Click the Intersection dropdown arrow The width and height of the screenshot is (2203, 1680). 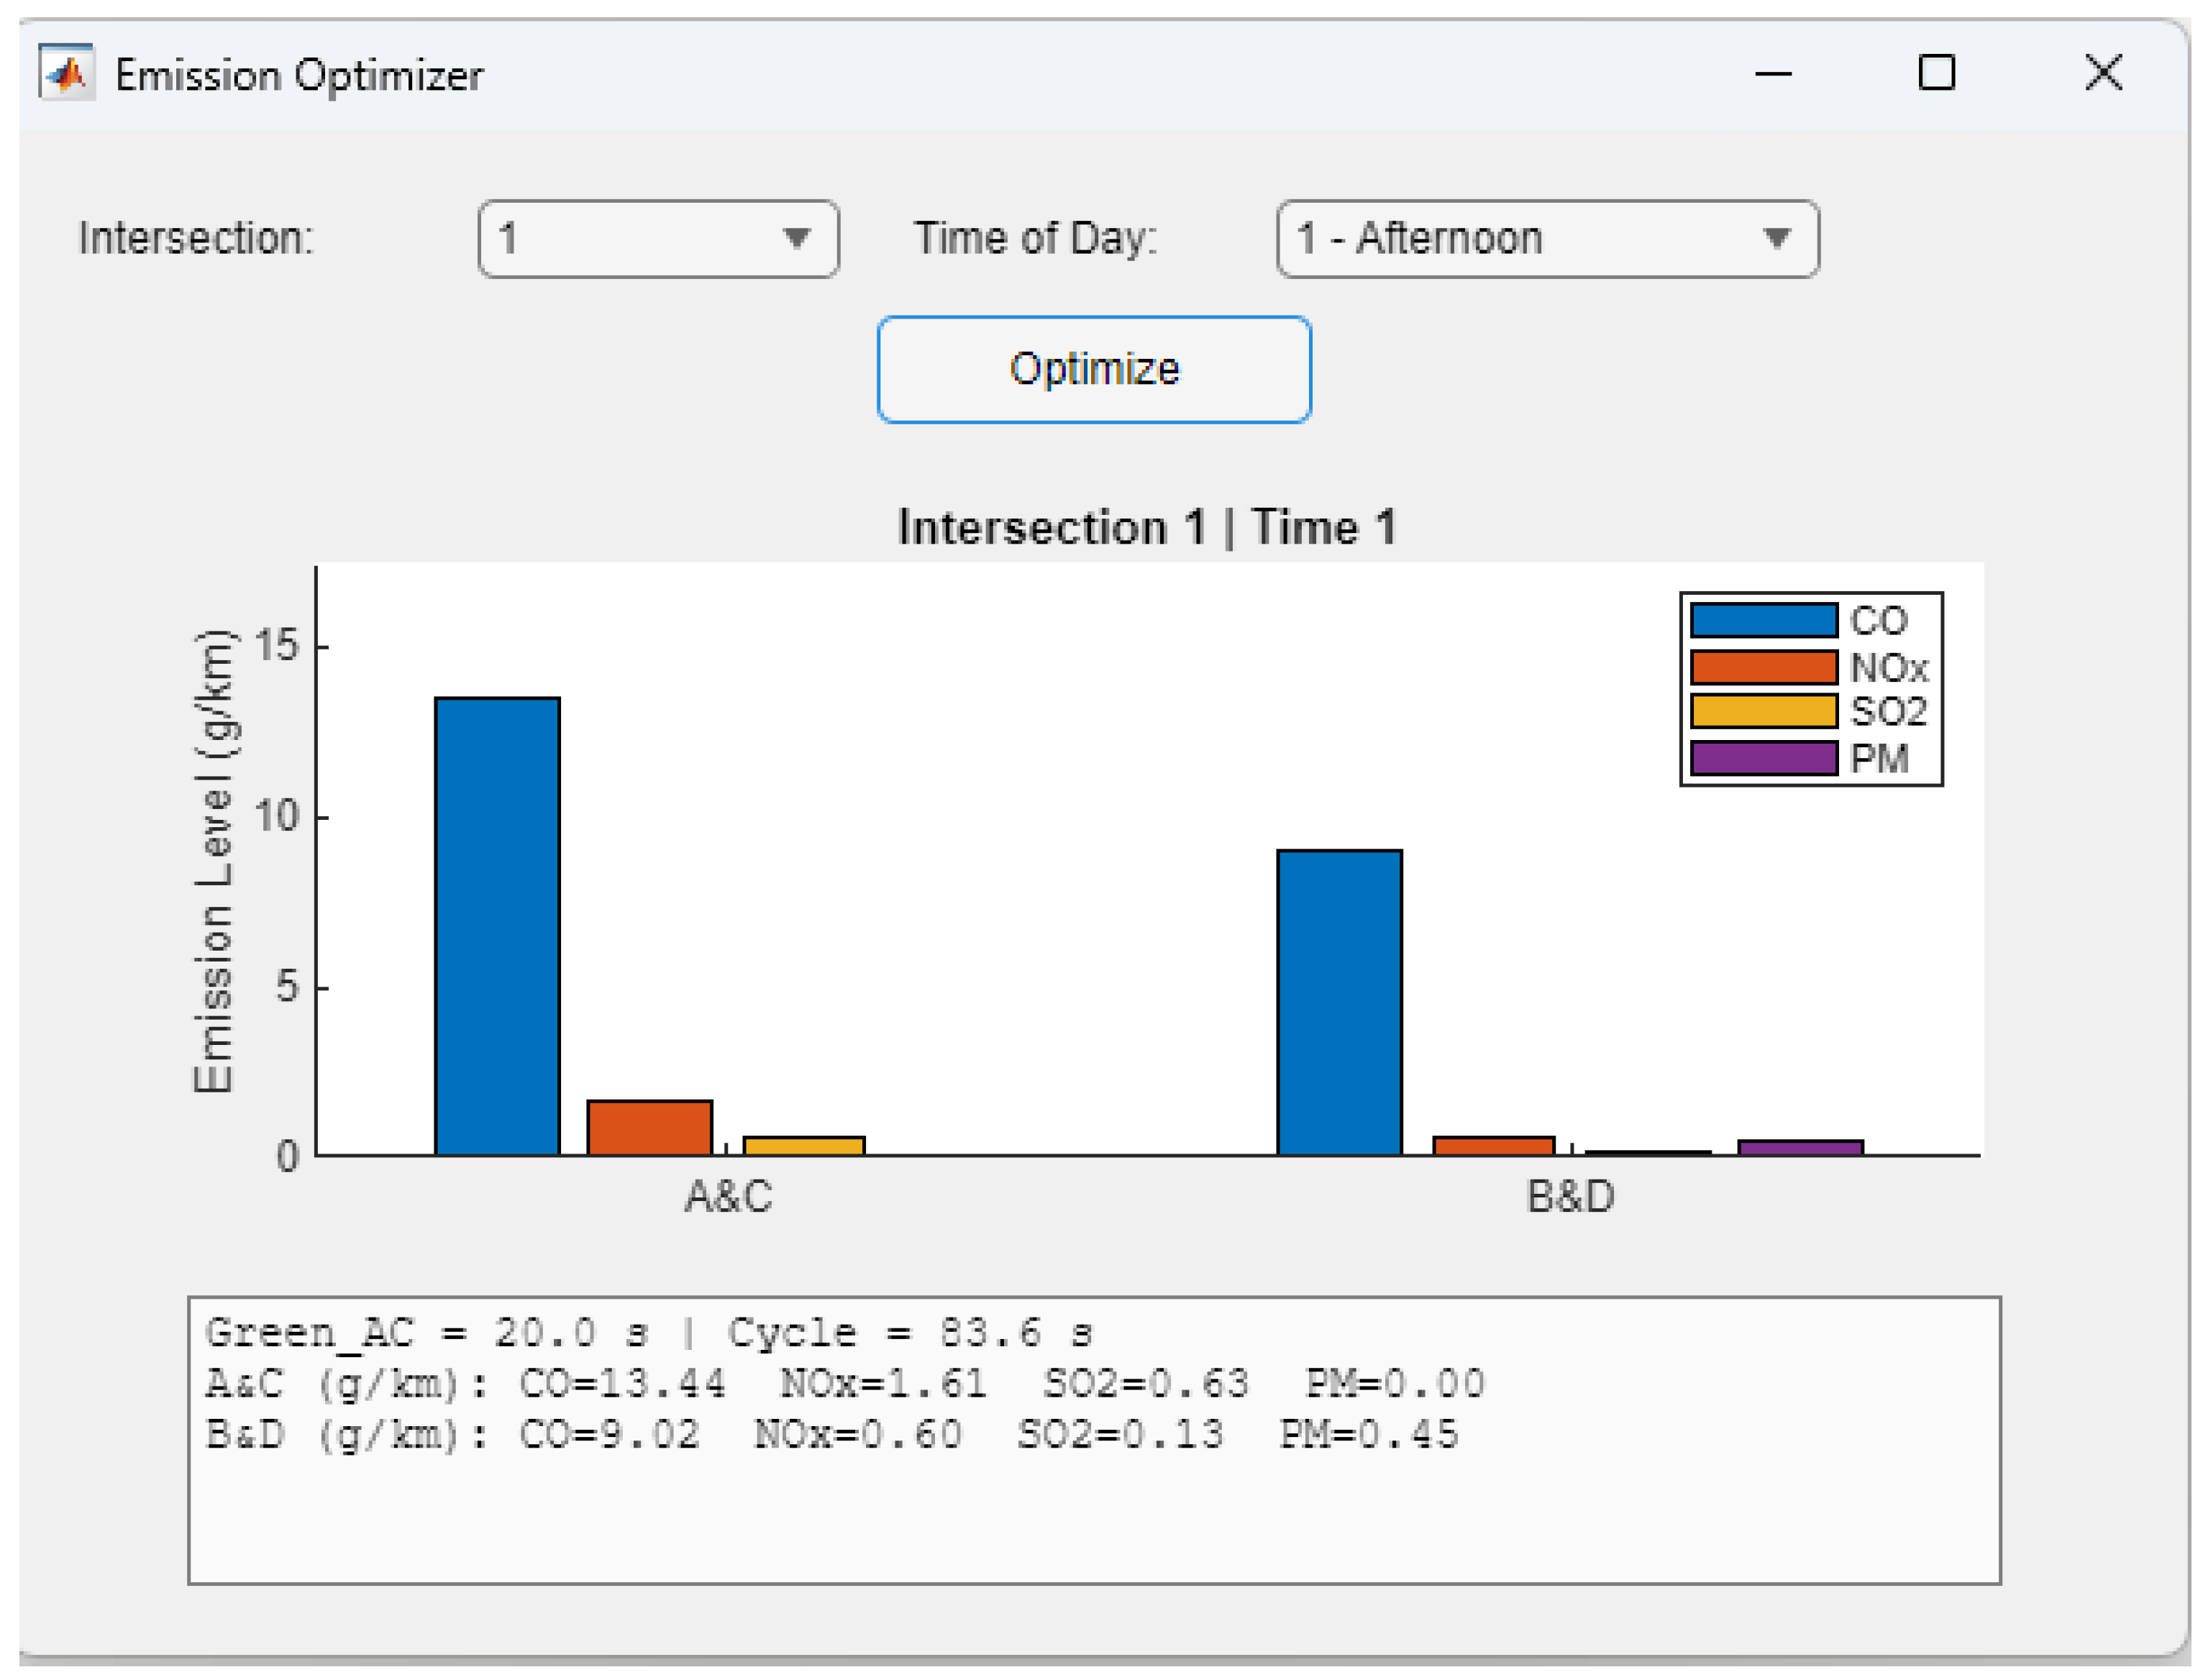pyautogui.click(x=796, y=239)
